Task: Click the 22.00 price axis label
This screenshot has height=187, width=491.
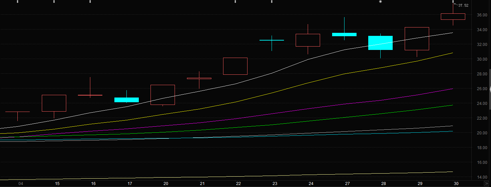Action: pyautogui.click(x=482, y=118)
